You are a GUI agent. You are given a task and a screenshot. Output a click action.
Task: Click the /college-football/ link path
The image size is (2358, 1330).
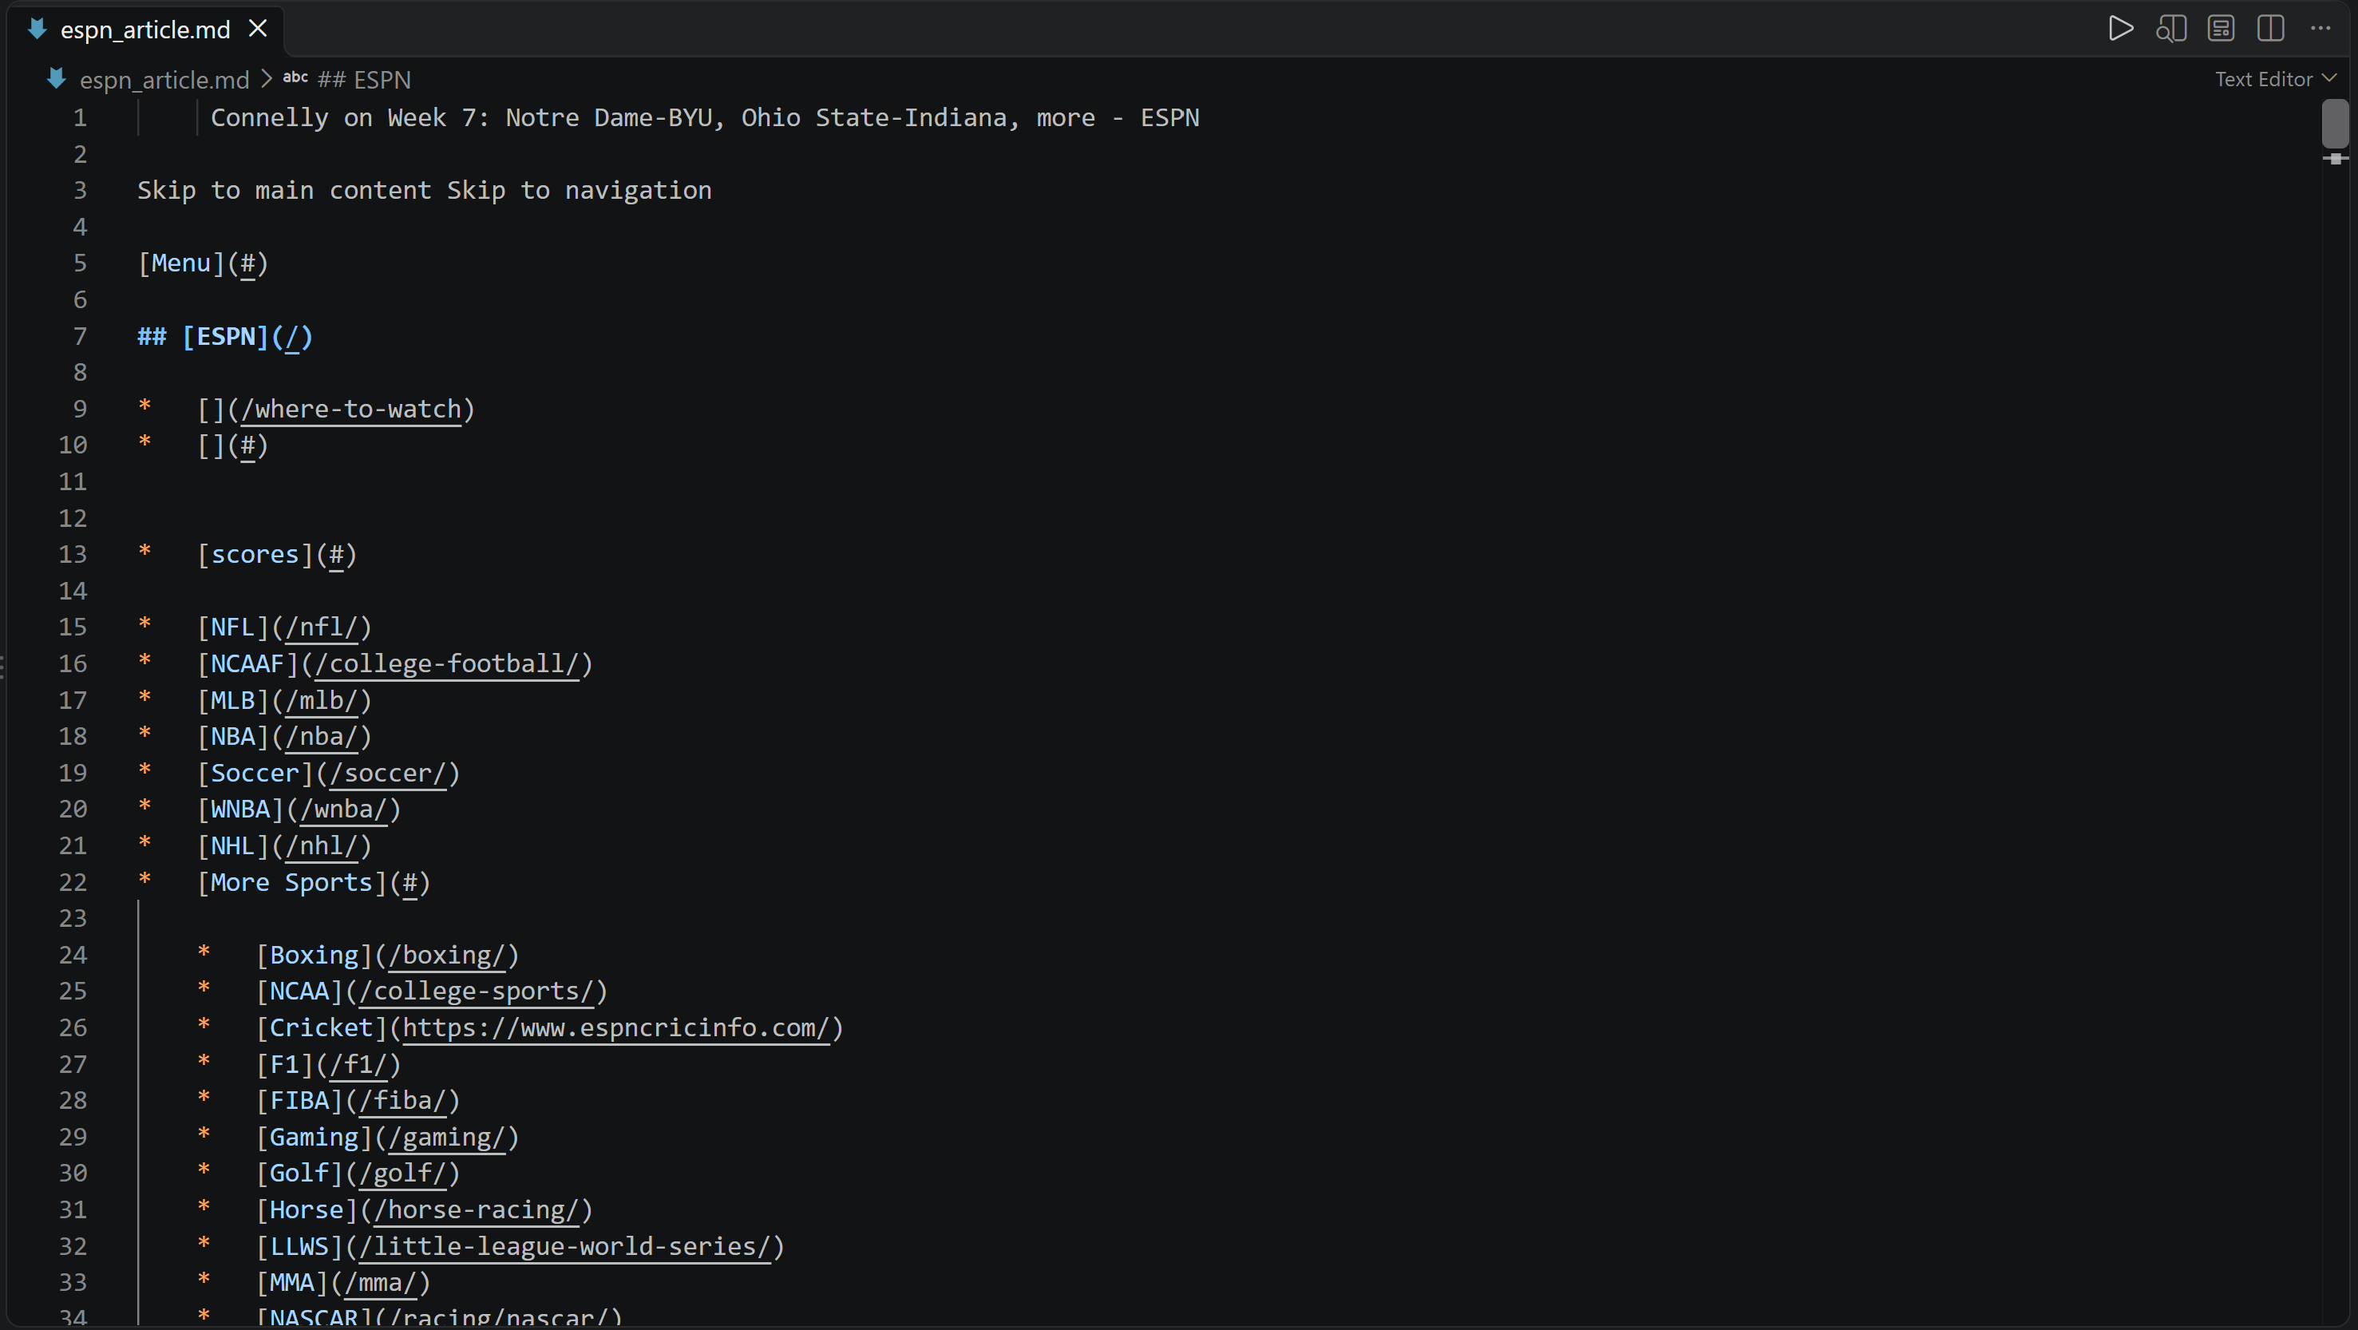tap(447, 663)
